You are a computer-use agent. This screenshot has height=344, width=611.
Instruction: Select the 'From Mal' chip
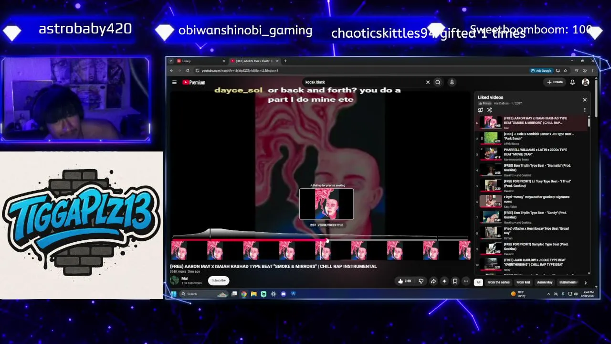pyautogui.click(x=523, y=282)
